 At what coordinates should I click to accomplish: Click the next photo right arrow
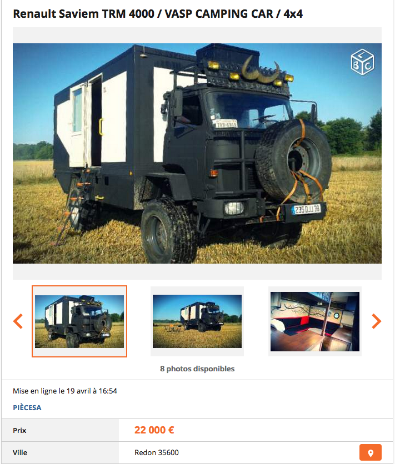point(376,321)
